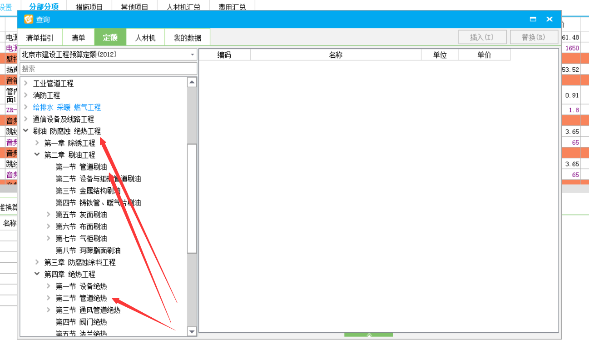589x355 pixels.
Task: Select 第二节 管道绝热 item
Action: pos(81,298)
